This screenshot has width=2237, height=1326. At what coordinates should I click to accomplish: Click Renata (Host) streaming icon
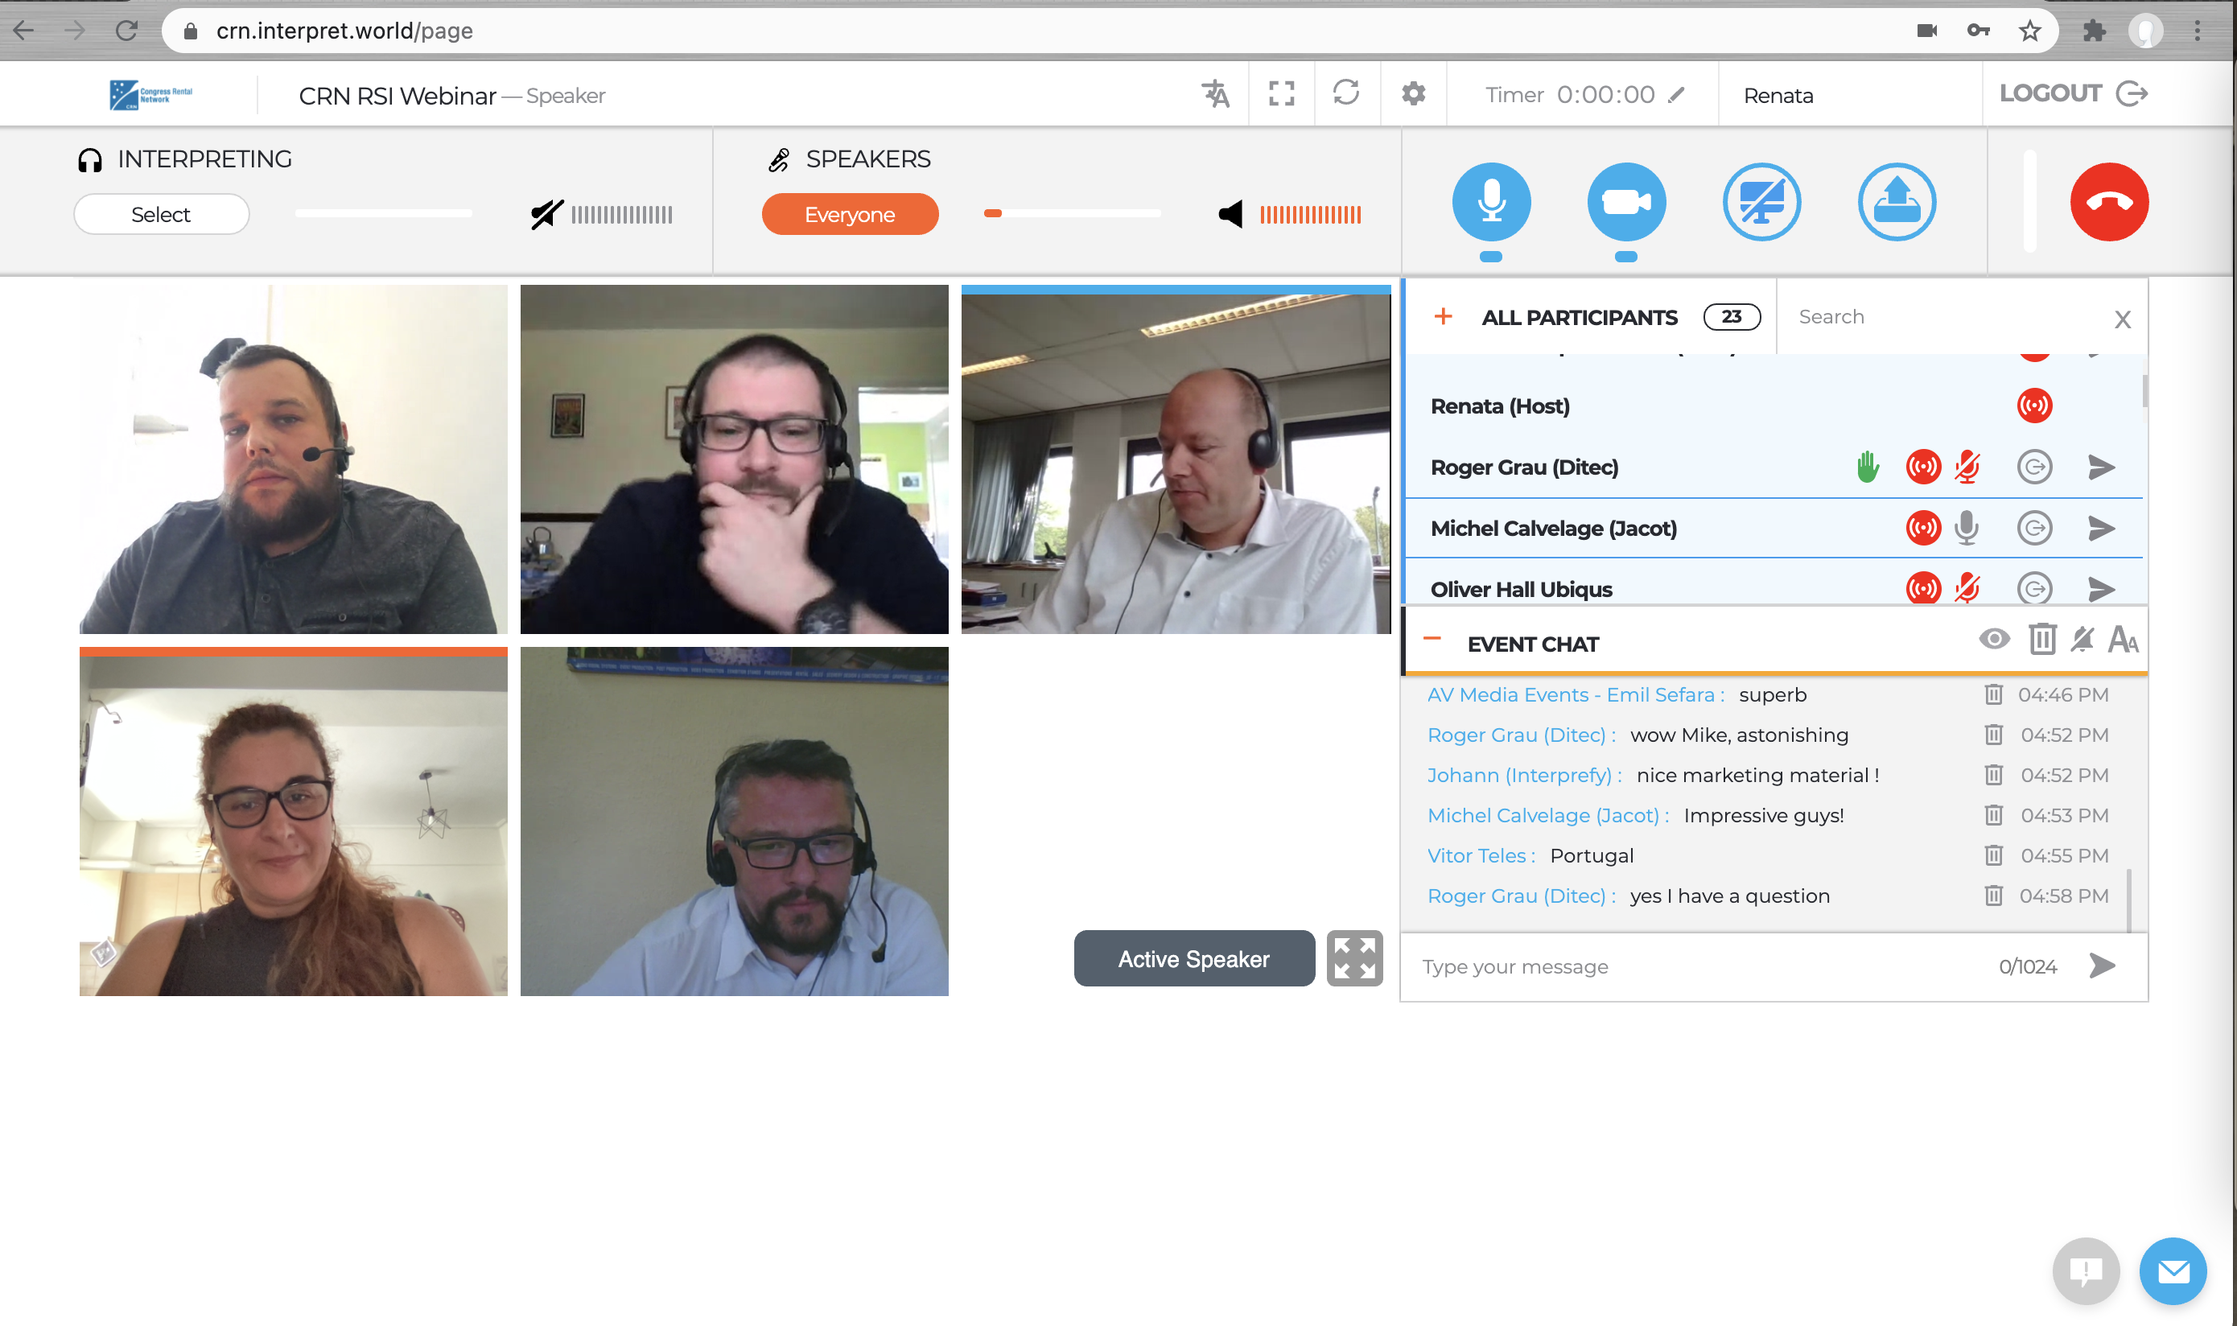(2034, 406)
